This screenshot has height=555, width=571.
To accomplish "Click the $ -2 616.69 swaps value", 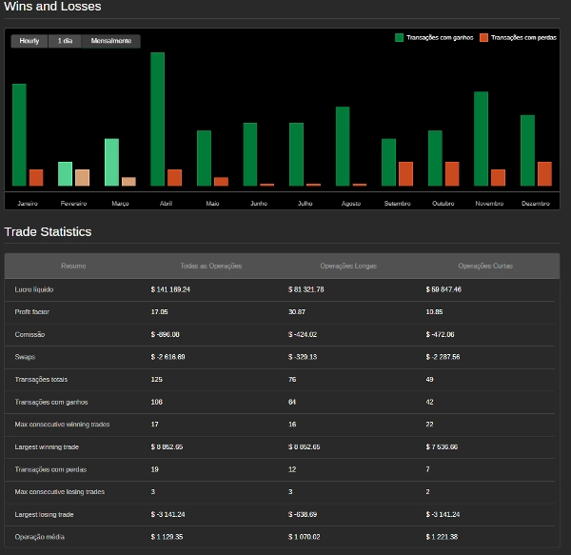I will (167, 357).
